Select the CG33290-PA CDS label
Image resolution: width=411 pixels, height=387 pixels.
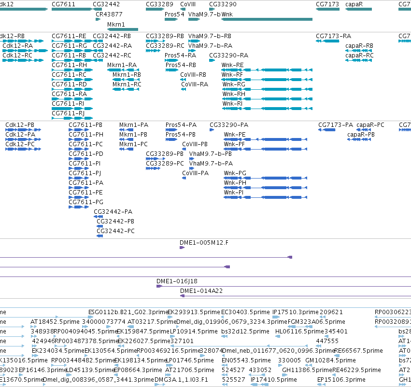coord(229,125)
